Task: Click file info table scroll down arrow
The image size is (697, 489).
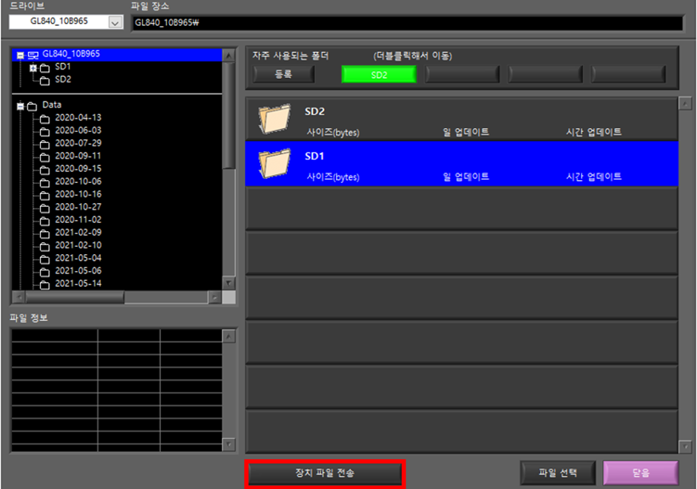Action: point(228,444)
